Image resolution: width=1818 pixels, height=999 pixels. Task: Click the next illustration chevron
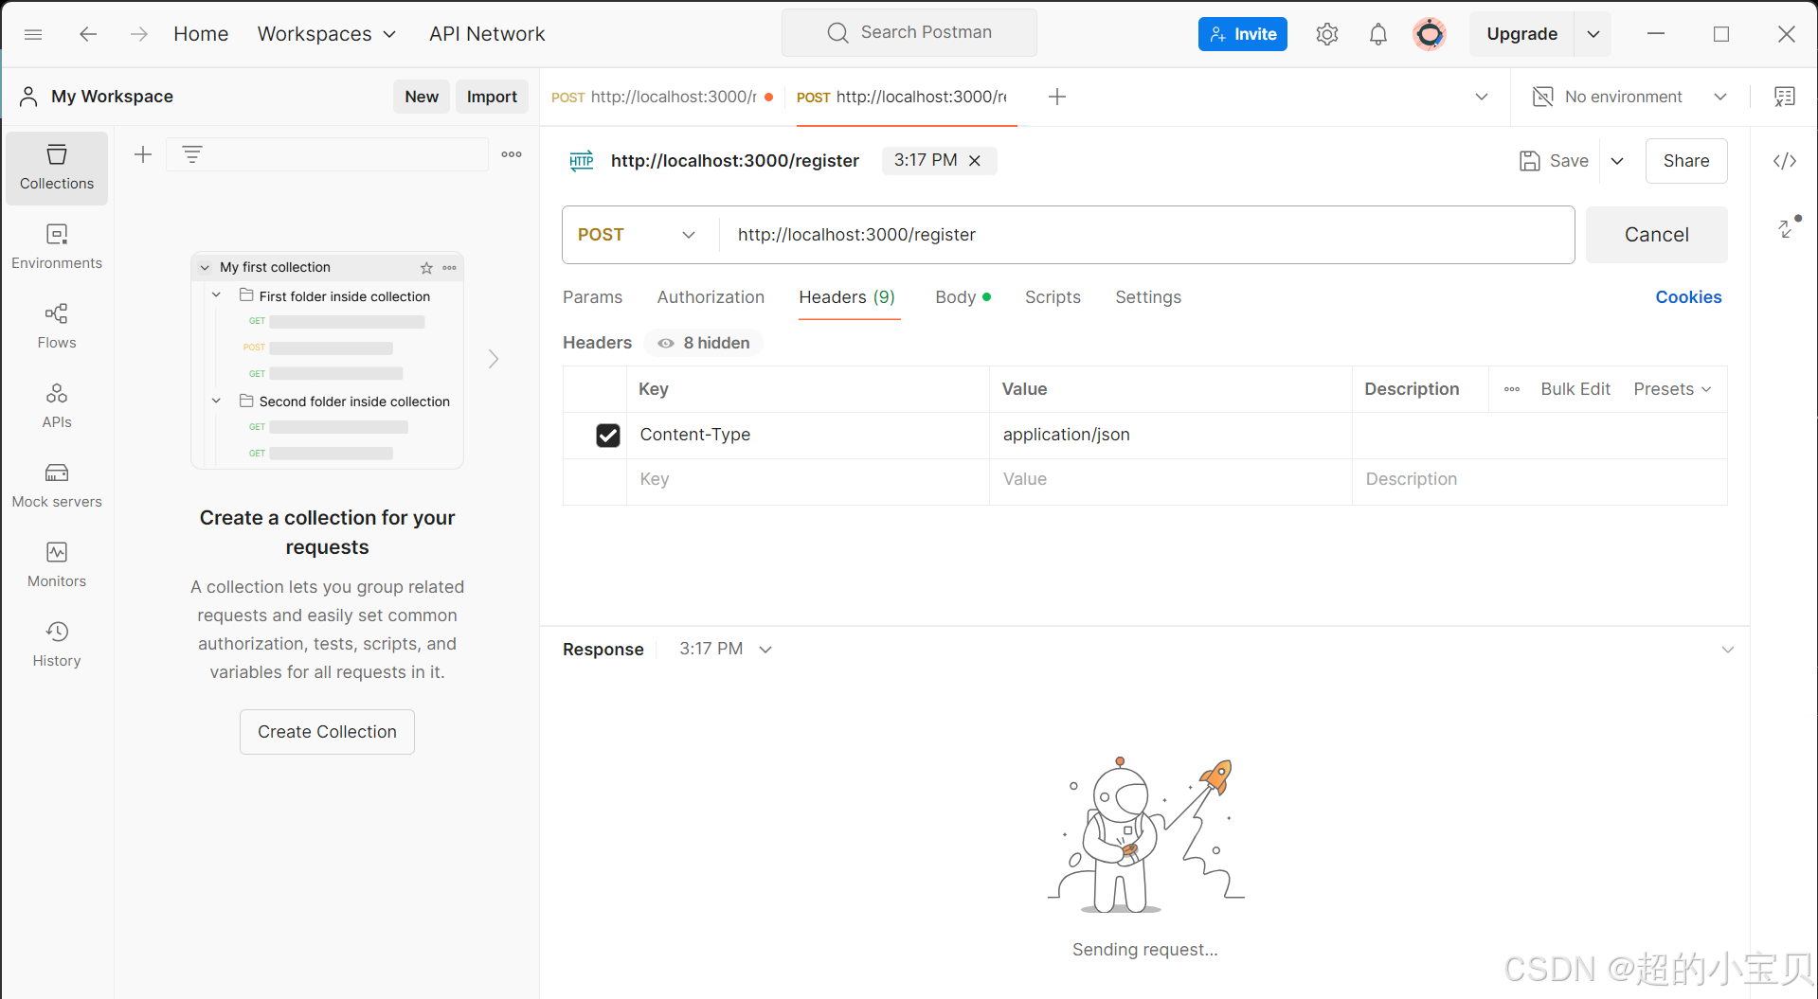(x=494, y=359)
